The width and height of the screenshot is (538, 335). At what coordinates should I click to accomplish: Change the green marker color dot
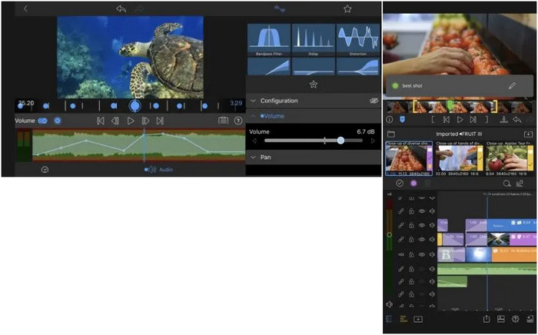pyautogui.click(x=395, y=86)
